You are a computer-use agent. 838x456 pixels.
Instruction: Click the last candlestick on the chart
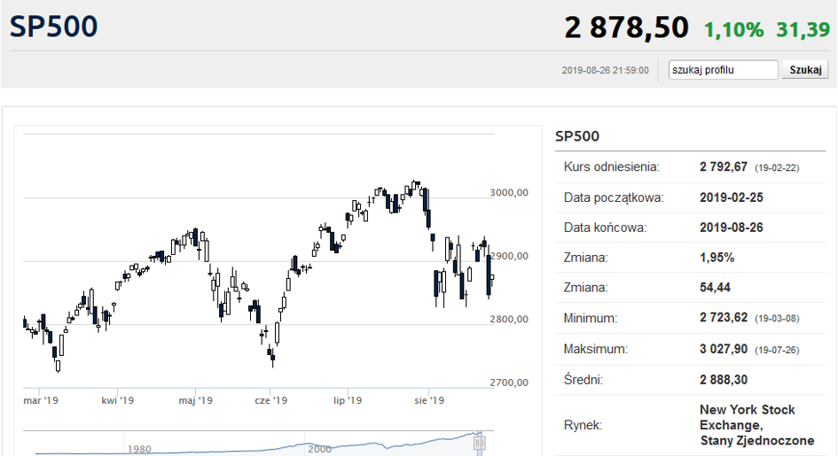tap(492, 279)
